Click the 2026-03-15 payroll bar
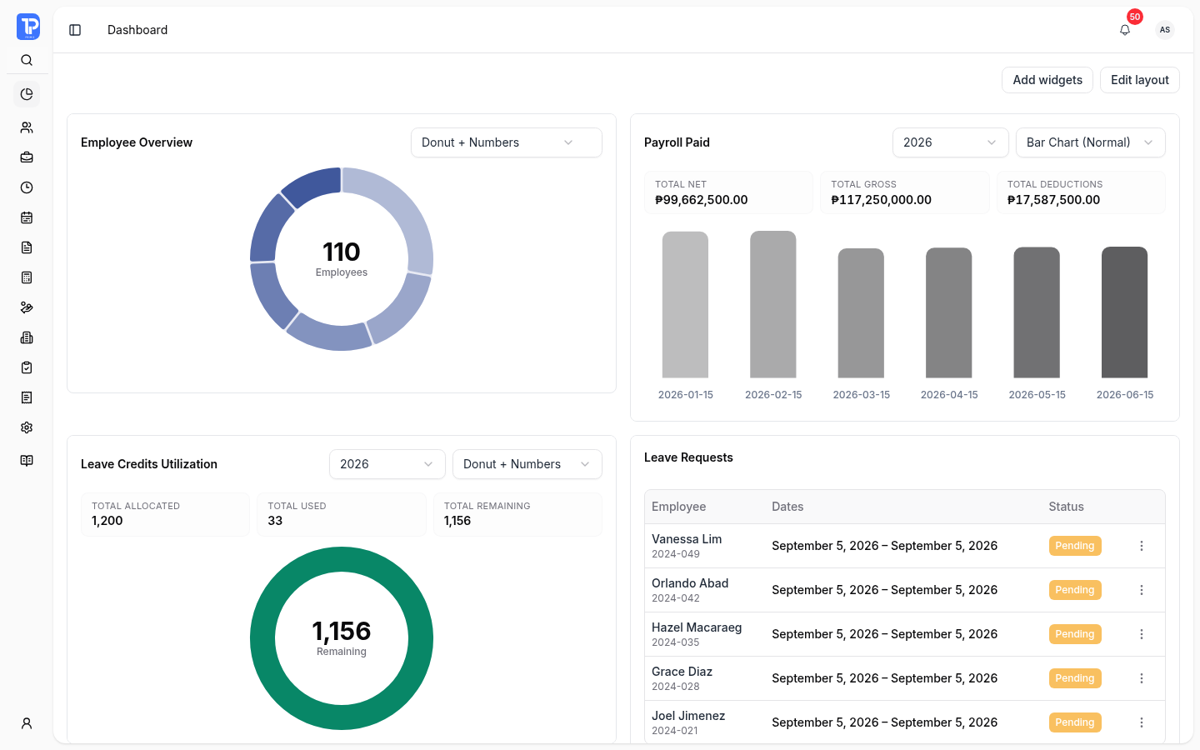The image size is (1200, 750). point(861,313)
